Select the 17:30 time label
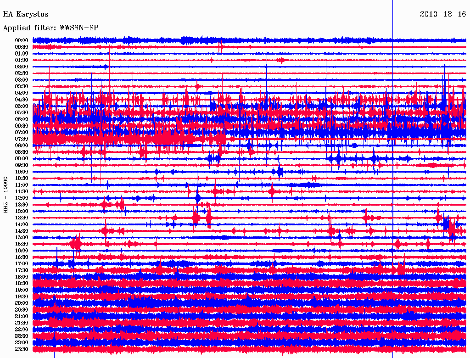This screenshot has height=358, width=470. pos(21,270)
